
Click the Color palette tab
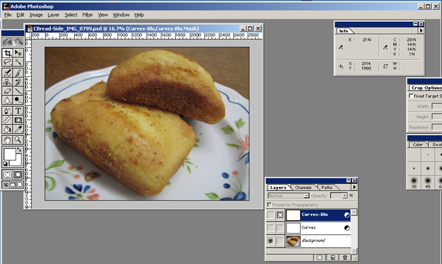click(418, 144)
